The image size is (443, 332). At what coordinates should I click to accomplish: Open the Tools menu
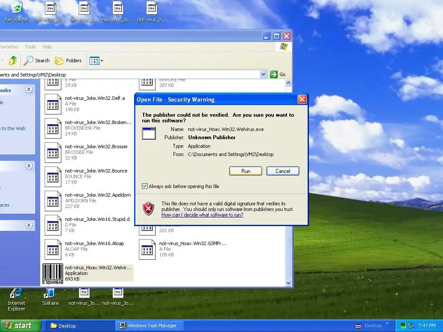pyautogui.click(x=30, y=47)
